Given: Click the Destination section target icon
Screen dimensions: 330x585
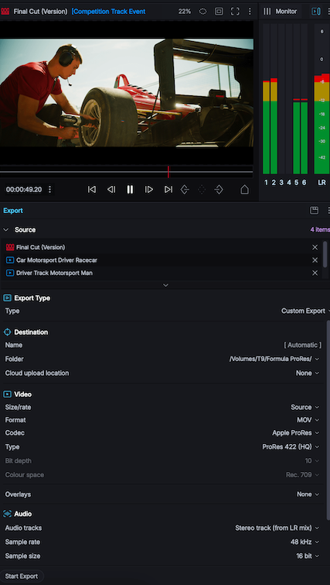Looking at the screenshot, I should [x=7, y=332].
